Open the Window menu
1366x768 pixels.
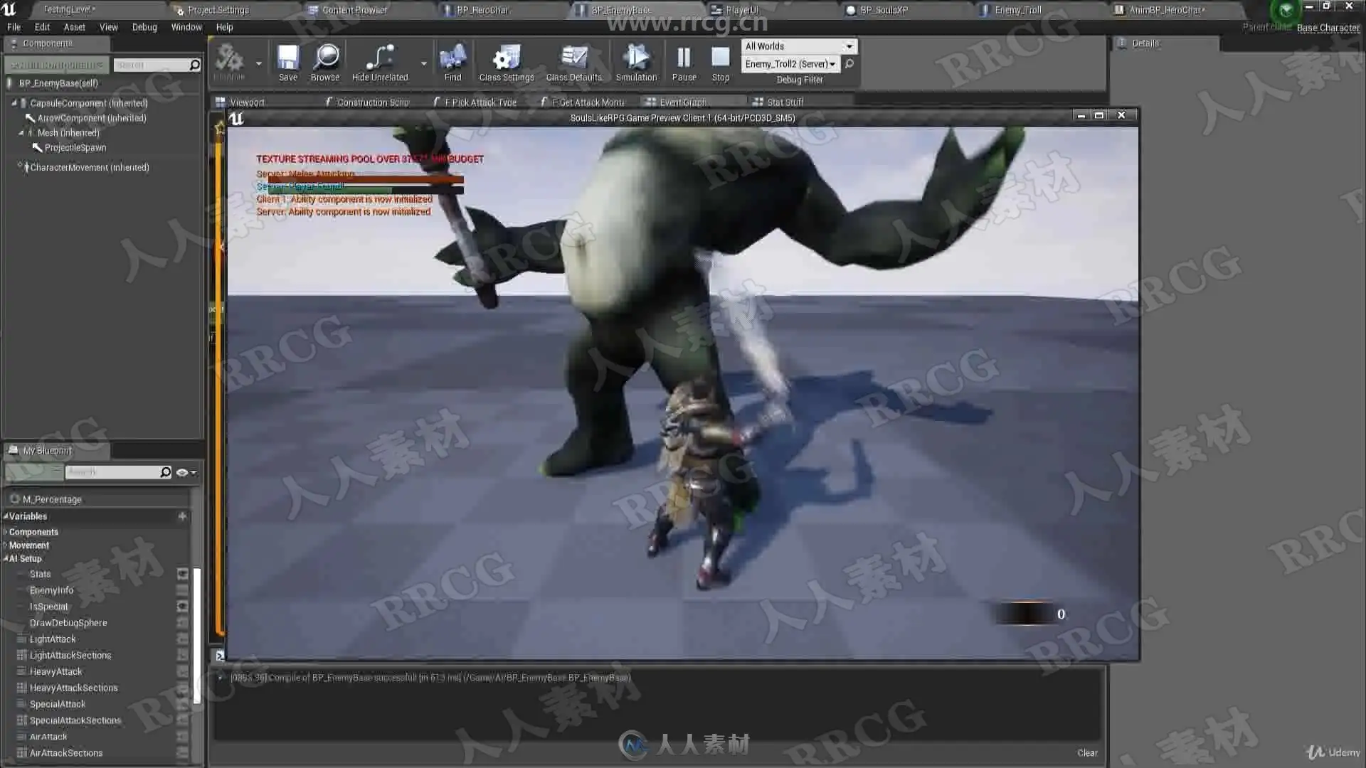tap(186, 27)
